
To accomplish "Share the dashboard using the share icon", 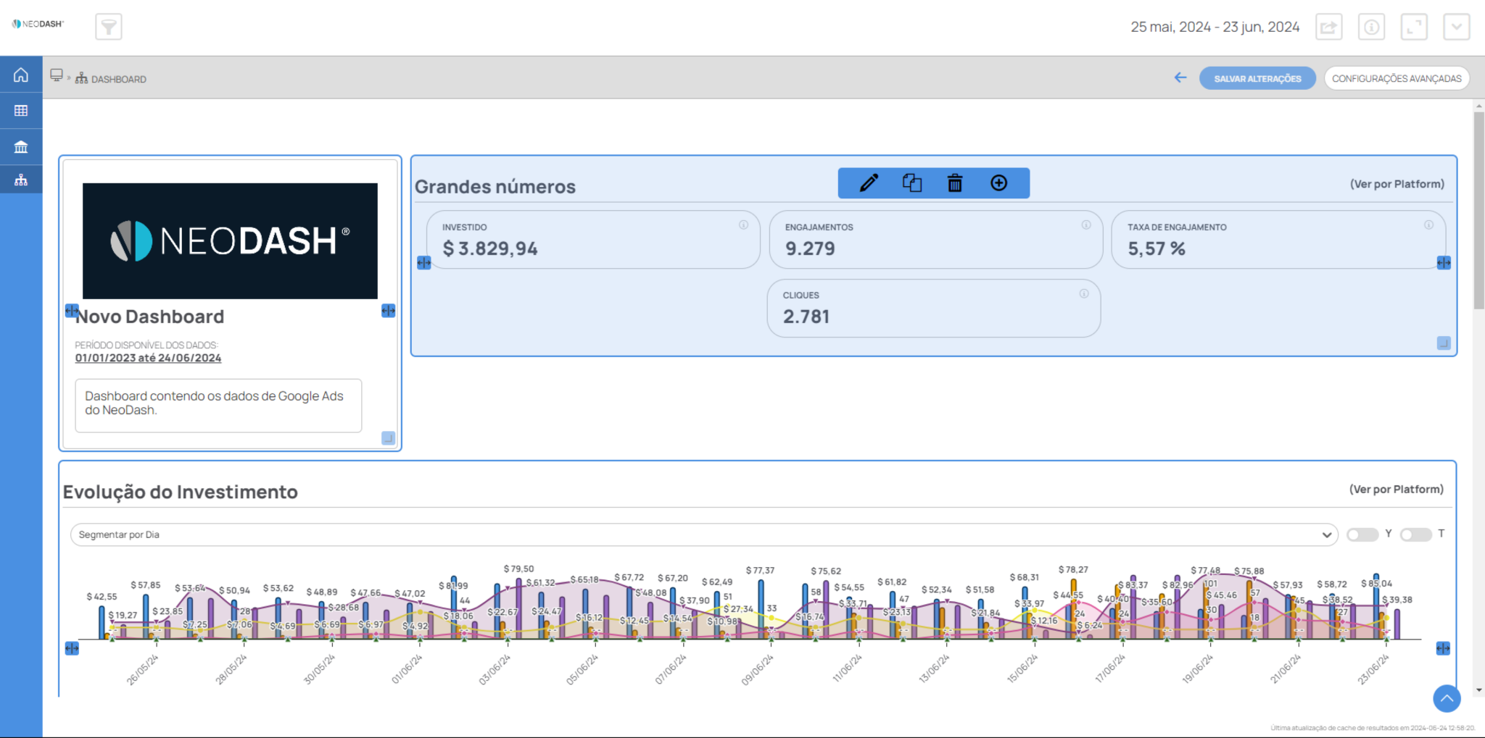I will (1329, 27).
